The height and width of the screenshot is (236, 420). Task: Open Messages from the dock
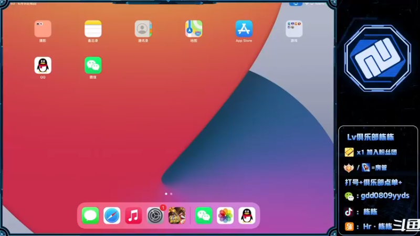click(x=90, y=216)
